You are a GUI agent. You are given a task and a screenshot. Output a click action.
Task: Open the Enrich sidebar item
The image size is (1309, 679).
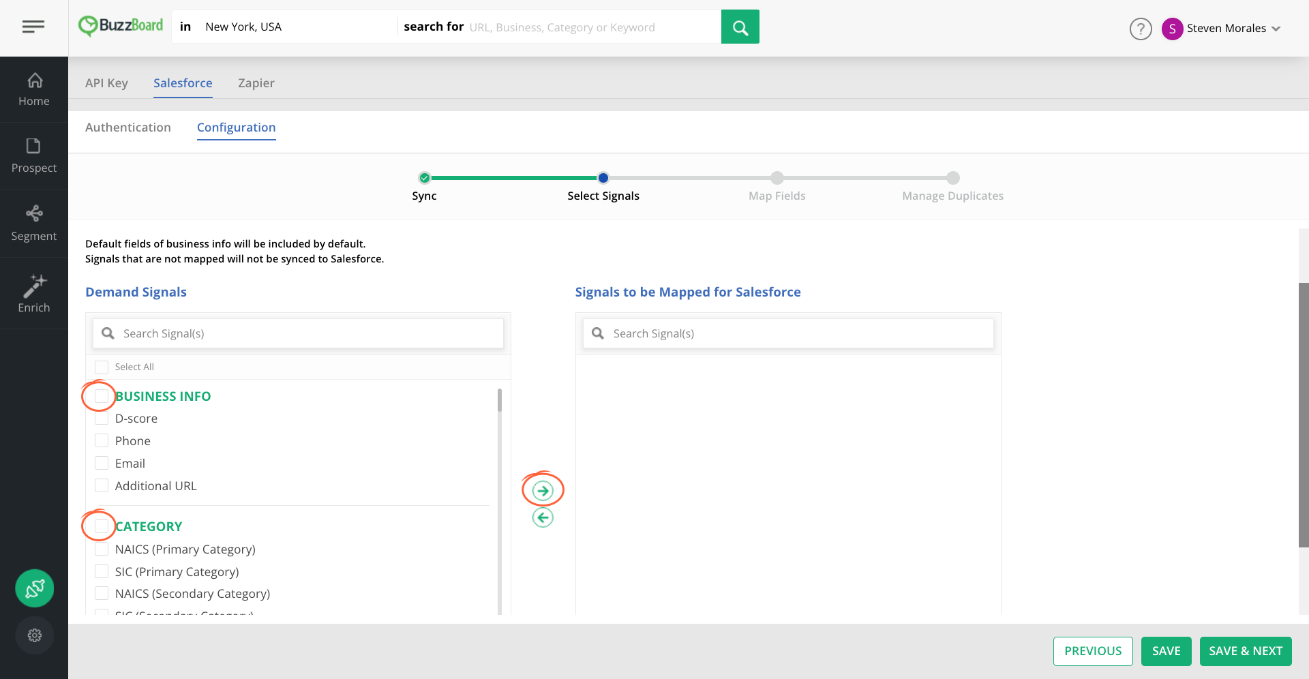34,294
